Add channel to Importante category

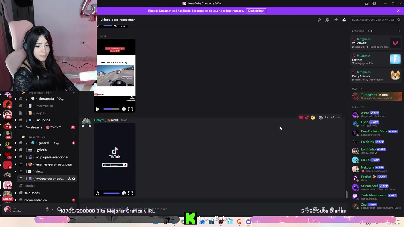pos(74,93)
